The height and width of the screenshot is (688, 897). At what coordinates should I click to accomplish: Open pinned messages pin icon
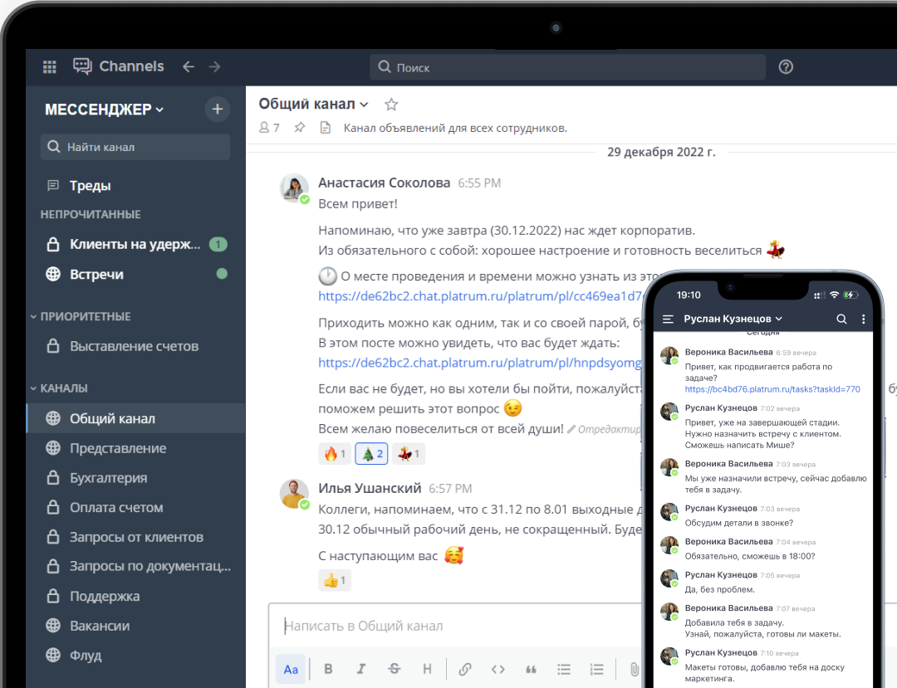point(300,128)
